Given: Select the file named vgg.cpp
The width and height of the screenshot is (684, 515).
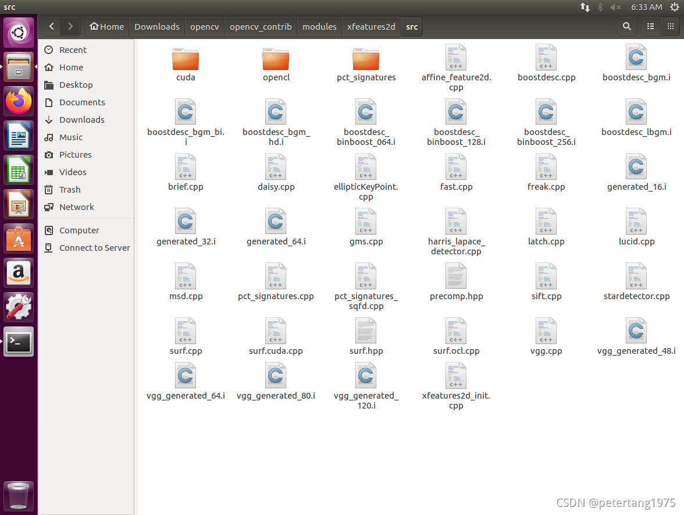Looking at the screenshot, I should (x=546, y=336).
